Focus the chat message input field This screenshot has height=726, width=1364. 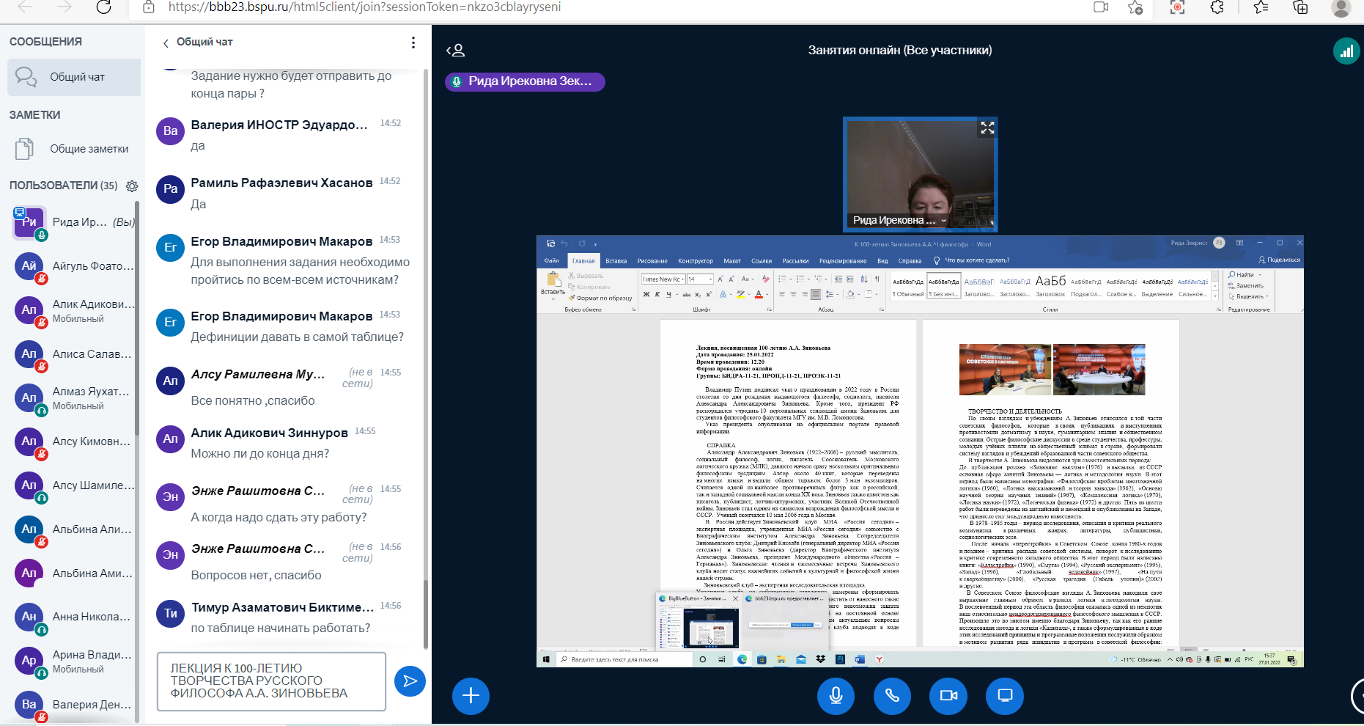click(271, 681)
